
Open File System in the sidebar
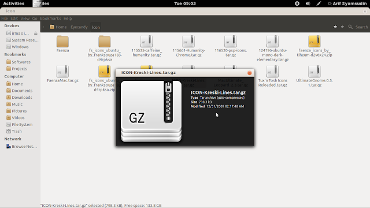tap(19, 125)
